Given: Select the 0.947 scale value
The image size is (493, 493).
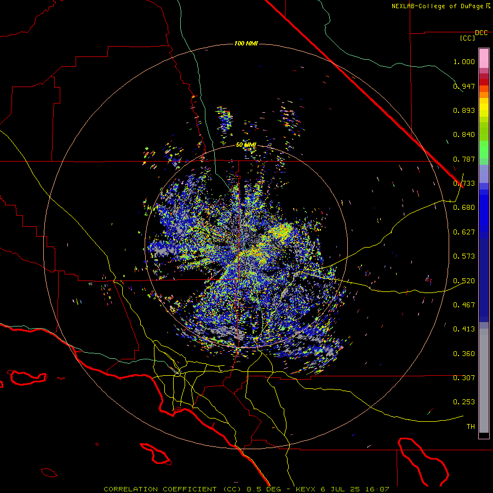Looking at the screenshot, I should (464, 86).
